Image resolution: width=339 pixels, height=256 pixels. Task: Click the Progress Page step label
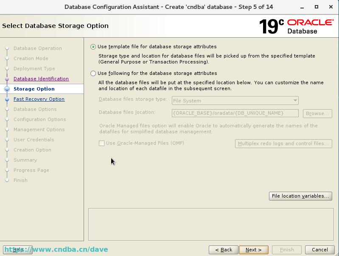coord(31,170)
